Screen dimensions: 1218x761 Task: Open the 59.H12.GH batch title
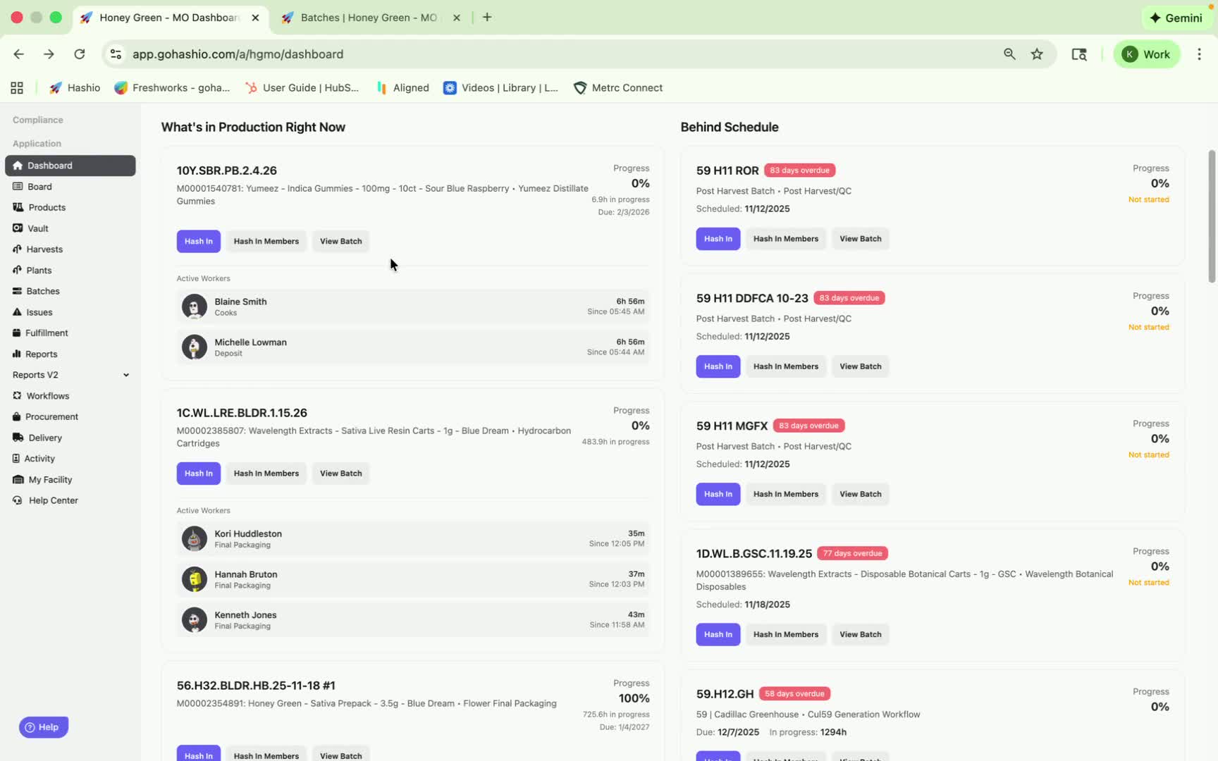[x=725, y=694]
